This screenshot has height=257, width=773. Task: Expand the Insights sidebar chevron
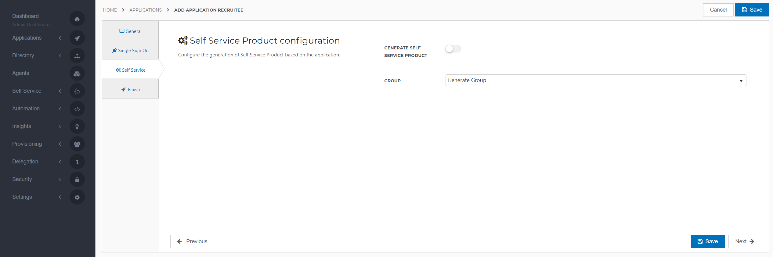(x=60, y=126)
